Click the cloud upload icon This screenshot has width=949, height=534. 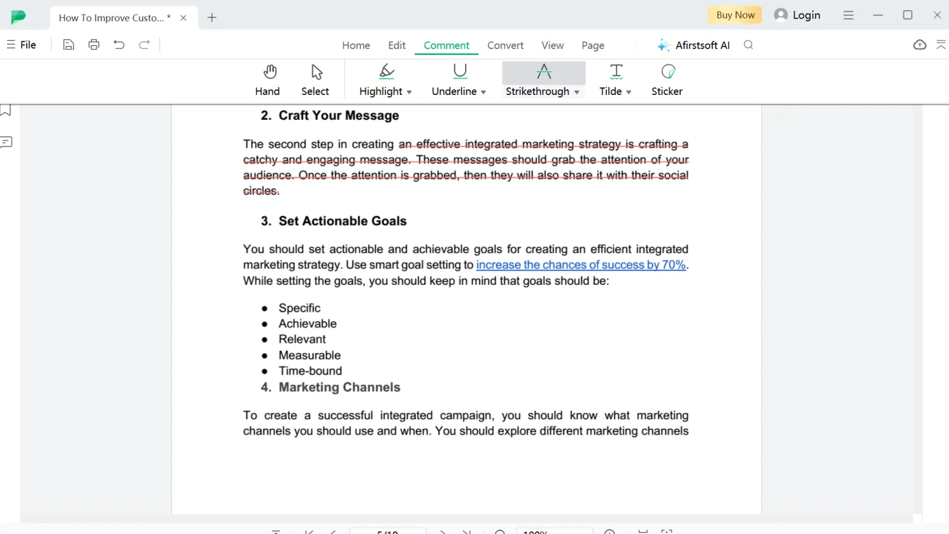pos(919,45)
